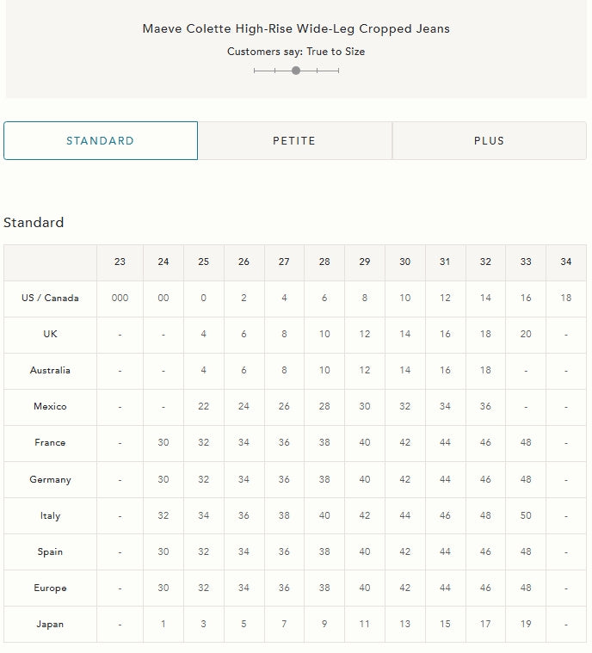Viewport: 592px width, 653px height.
Task: Select the 23 column header
Action: tap(120, 262)
